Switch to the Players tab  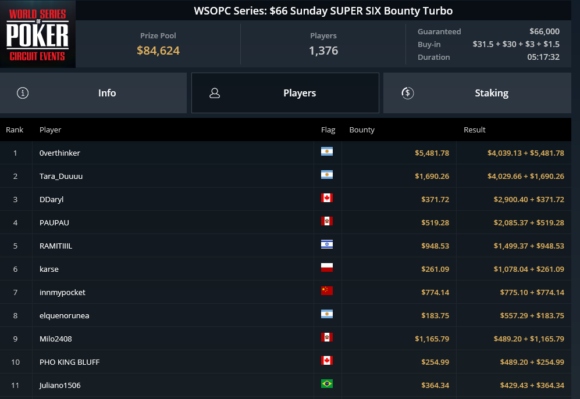pos(285,93)
